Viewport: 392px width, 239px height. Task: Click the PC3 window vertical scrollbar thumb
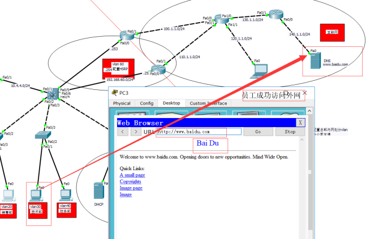click(x=310, y=172)
